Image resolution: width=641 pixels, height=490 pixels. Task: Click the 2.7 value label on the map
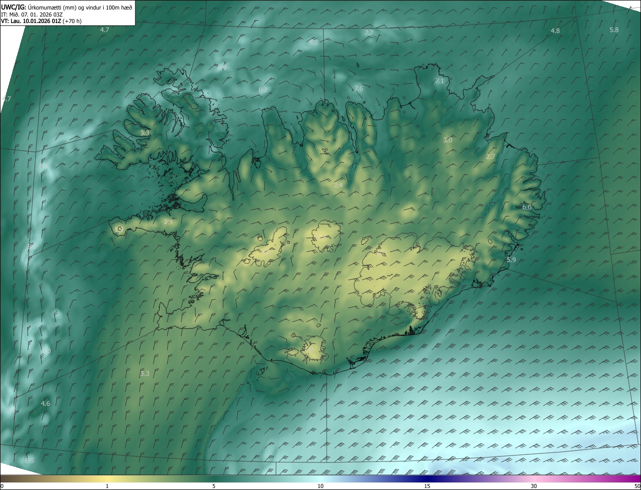tap(491, 156)
